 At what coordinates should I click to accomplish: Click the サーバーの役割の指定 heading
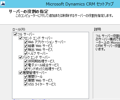pos(29,12)
